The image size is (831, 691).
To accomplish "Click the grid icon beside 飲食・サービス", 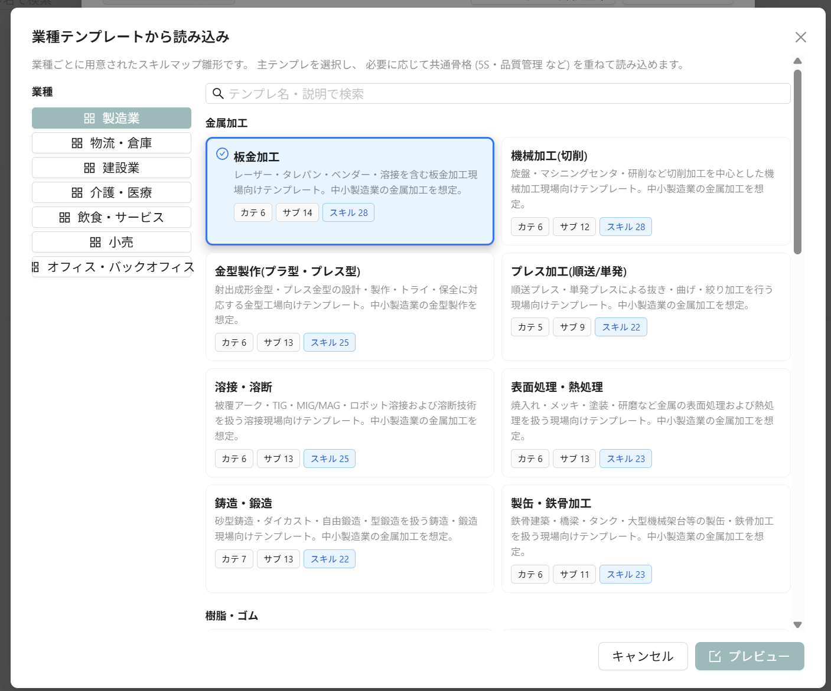I will pyautogui.click(x=64, y=218).
